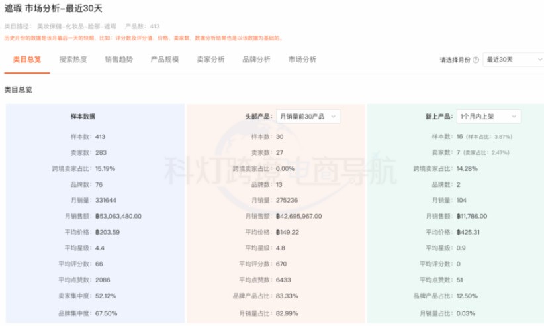Click the ฿42,695,967.00 top products sales value
The width and height of the screenshot is (544, 326).
299,216
